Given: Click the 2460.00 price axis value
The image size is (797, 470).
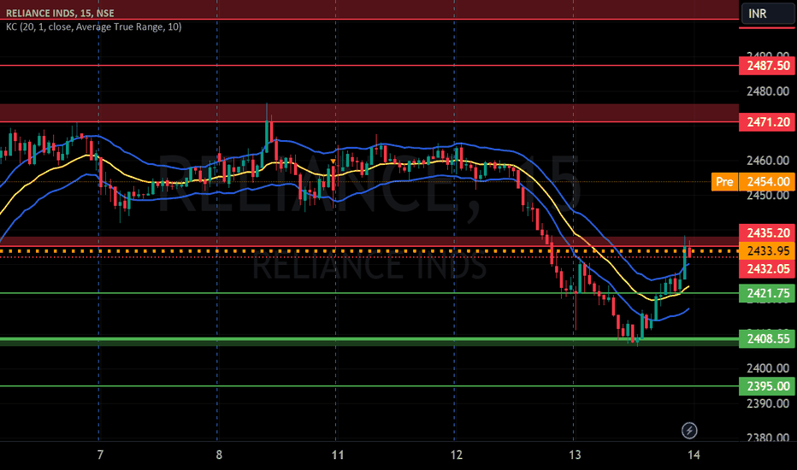Looking at the screenshot, I should click(x=768, y=161).
